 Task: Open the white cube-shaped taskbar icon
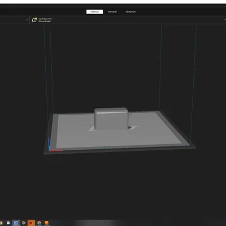coord(24,223)
